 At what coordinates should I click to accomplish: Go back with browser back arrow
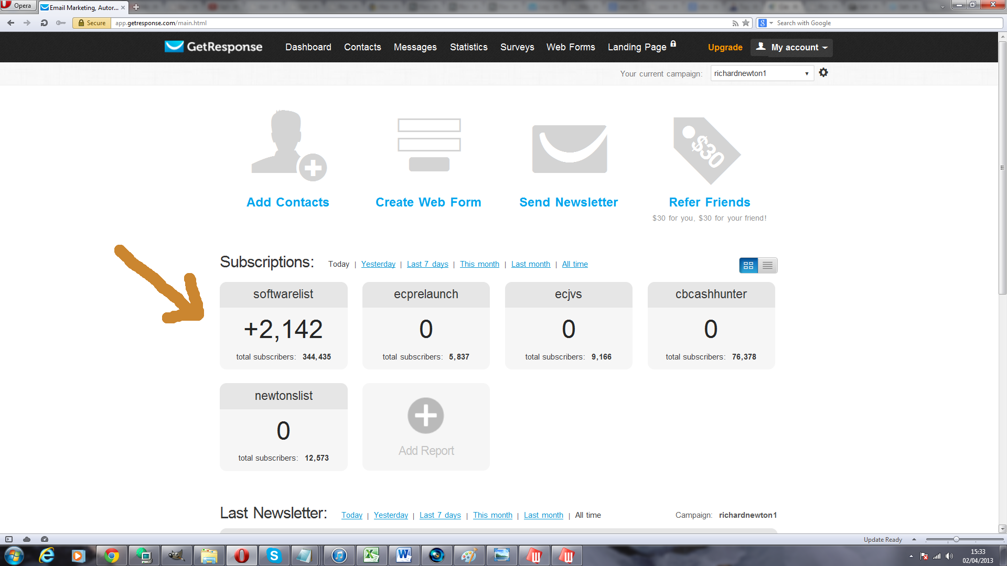11,23
